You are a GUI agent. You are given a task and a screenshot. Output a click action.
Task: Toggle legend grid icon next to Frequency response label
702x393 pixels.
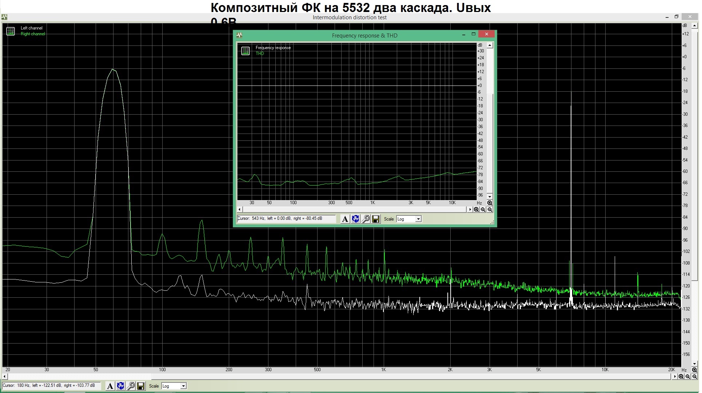pyautogui.click(x=246, y=51)
